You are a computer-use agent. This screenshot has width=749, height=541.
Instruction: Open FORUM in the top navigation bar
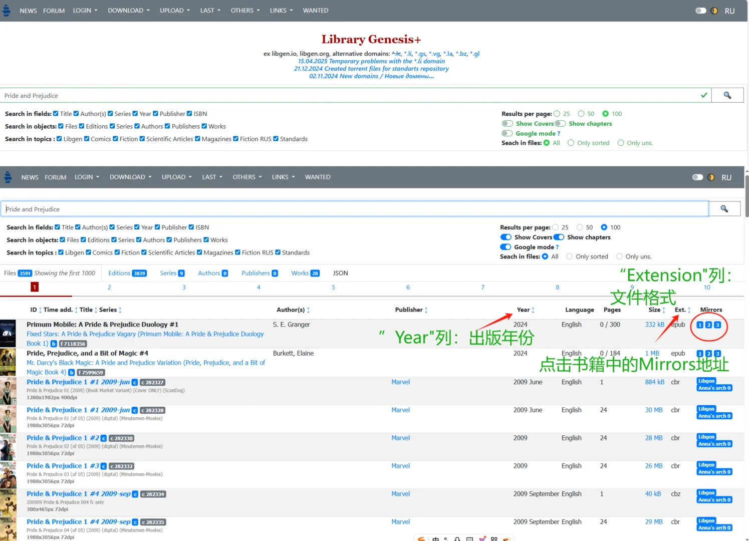[54, 11]
